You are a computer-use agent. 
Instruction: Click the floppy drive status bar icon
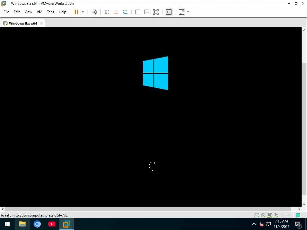270,215
